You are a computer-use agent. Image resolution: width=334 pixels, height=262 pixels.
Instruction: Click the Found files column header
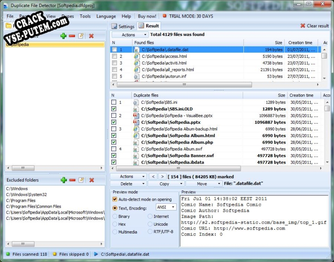tap(188, 43)
